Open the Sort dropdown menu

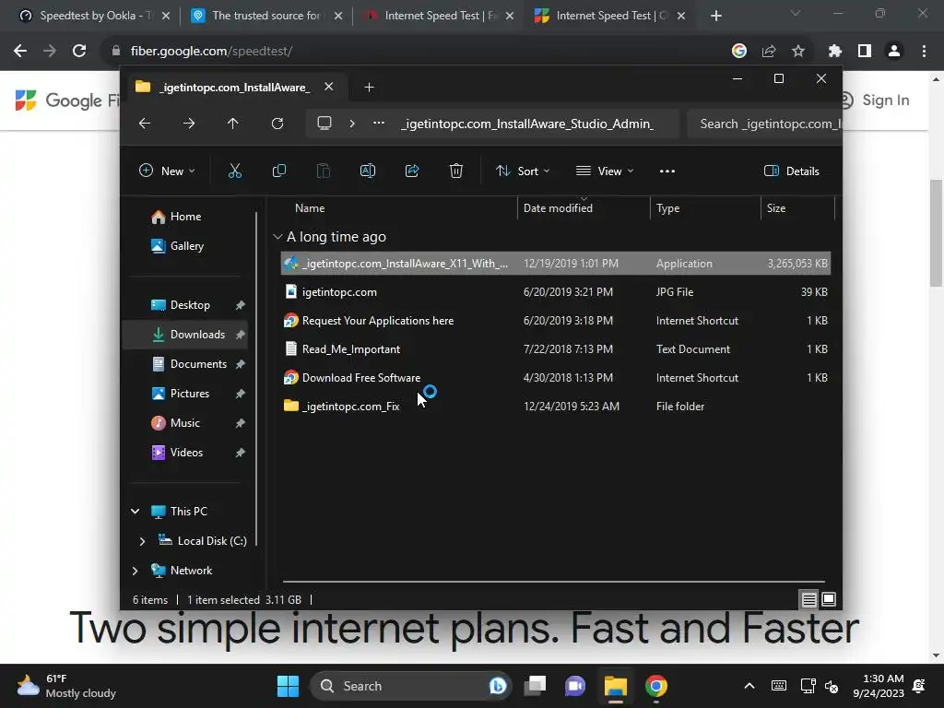(x=523, y=171)
